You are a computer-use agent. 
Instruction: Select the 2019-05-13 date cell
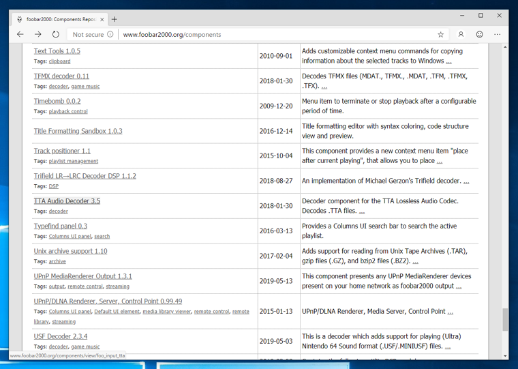tap(276, 281)
